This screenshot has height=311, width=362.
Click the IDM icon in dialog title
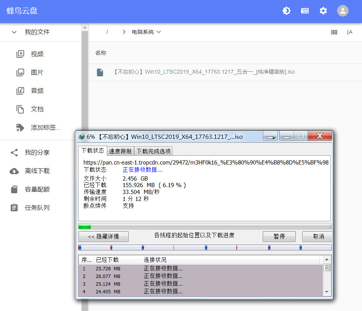[82, 137]
